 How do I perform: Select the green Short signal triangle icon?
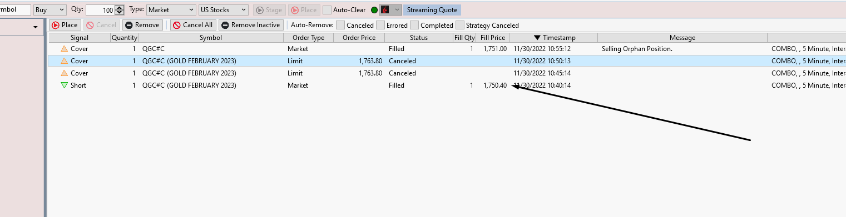pyautogui.click(x=64, y=85)
